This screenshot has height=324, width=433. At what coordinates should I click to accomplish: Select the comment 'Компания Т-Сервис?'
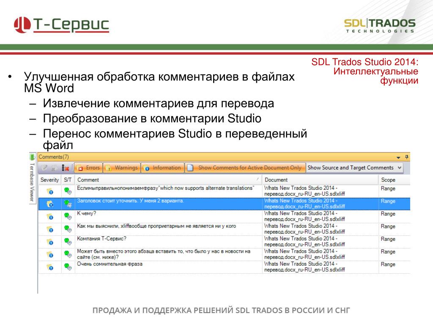pos(101,239)
